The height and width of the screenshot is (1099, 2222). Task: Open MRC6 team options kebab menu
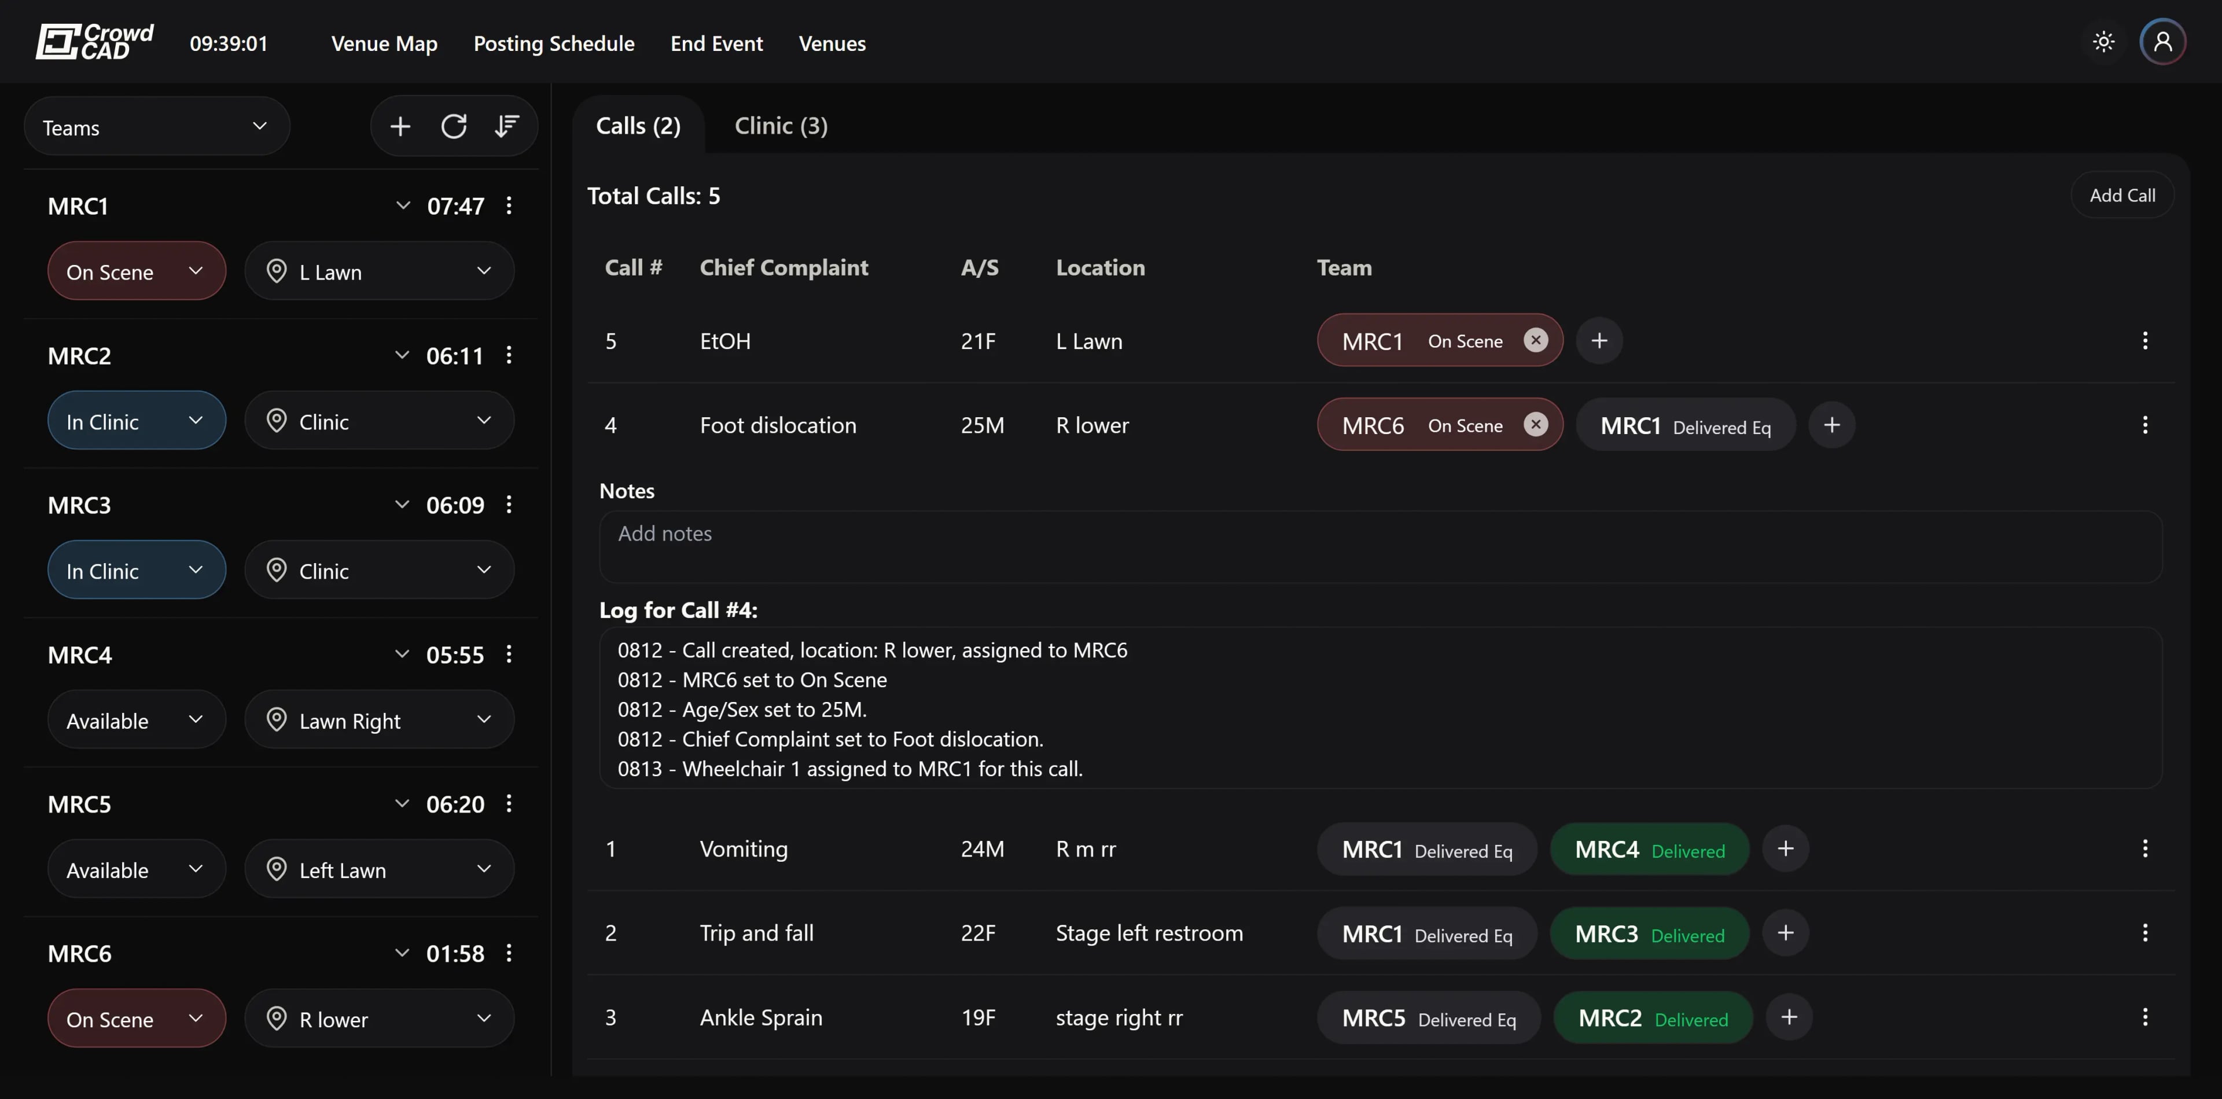tap(509, 953)
